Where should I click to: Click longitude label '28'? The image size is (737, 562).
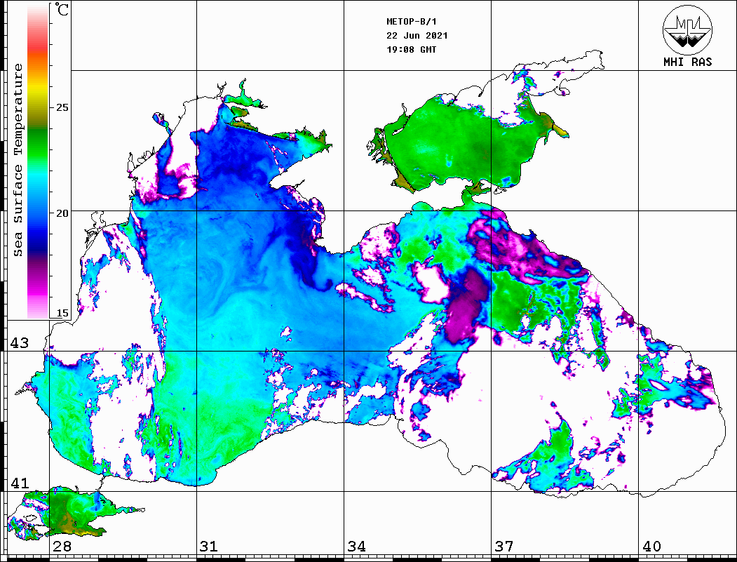[x=62, y=547]
